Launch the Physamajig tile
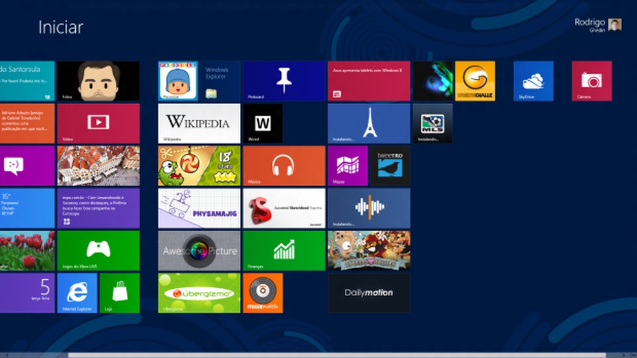637x358 pixels. coord(199,208)
